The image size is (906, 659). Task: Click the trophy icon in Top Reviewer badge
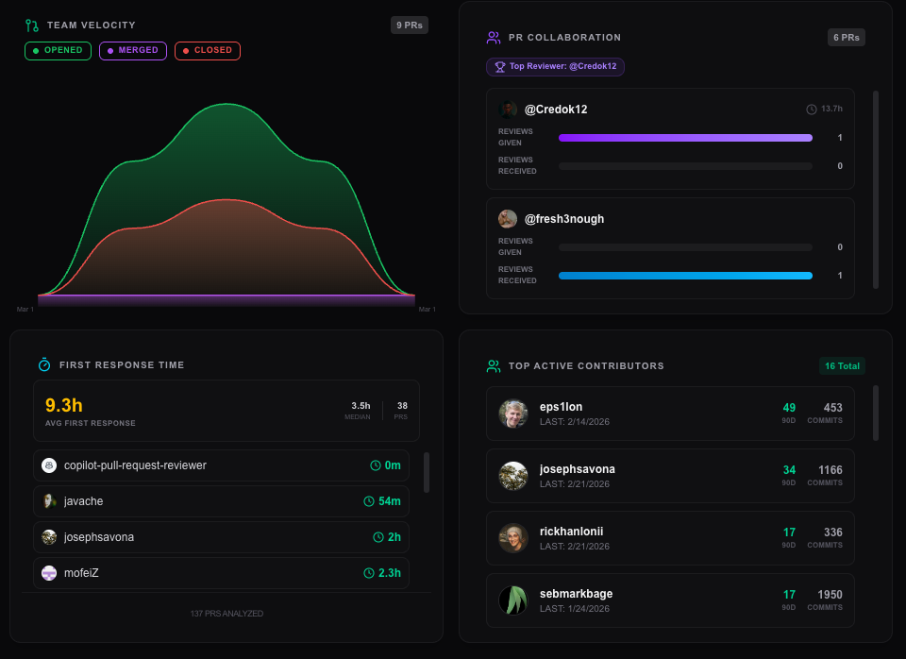click(x=500, y=66)
